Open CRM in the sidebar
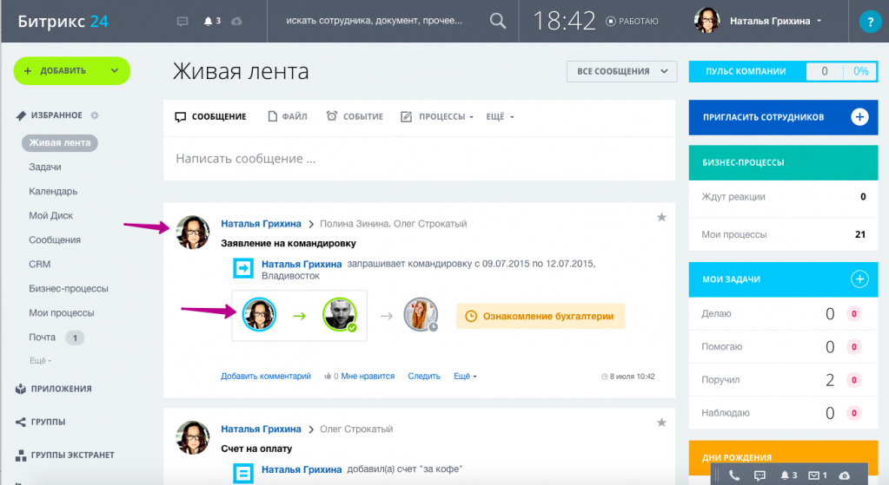Image resolution: width=889 pixels, height=485 pixels. pos(40,265)
